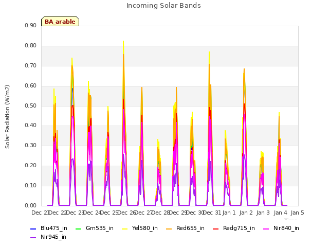Toggle the Redg715_in legend entry

234,228
